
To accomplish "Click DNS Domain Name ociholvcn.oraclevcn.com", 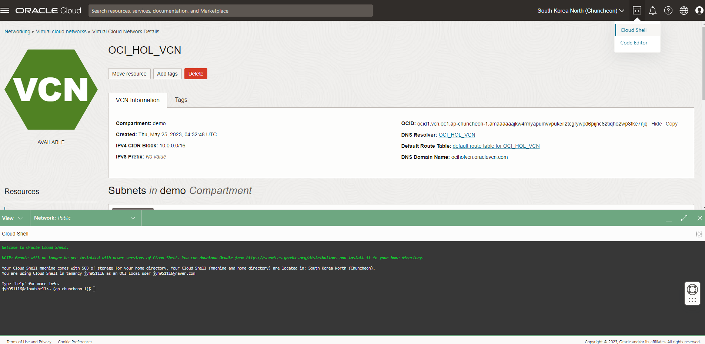I will (x=480, y=157).
